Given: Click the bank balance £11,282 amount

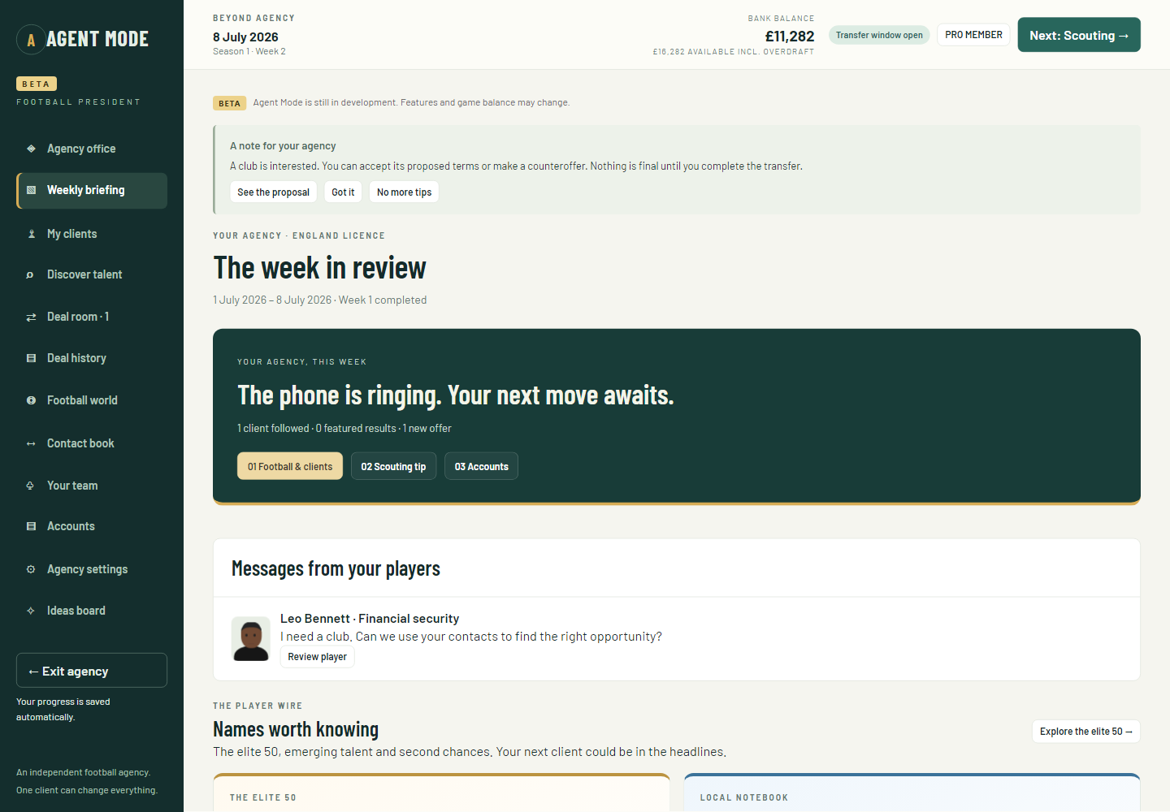Looking at the screenshot, I should click(x=790, y=37).
